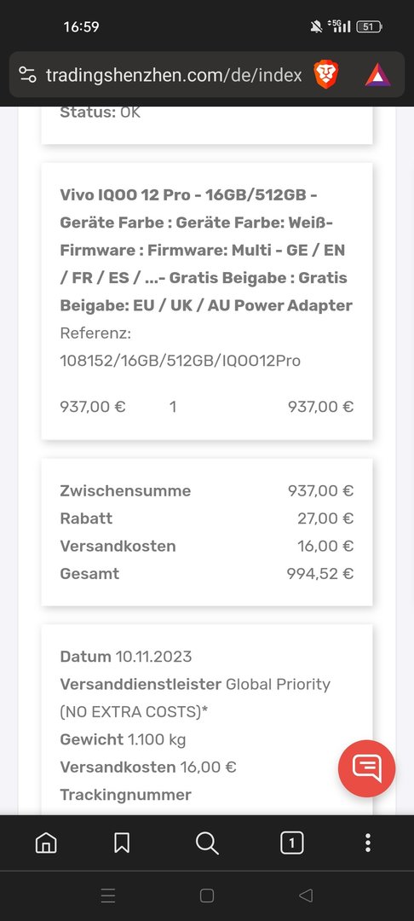414x921 pixels.
Task: Go to the browser home page
Action: click(x=46, y=843)
